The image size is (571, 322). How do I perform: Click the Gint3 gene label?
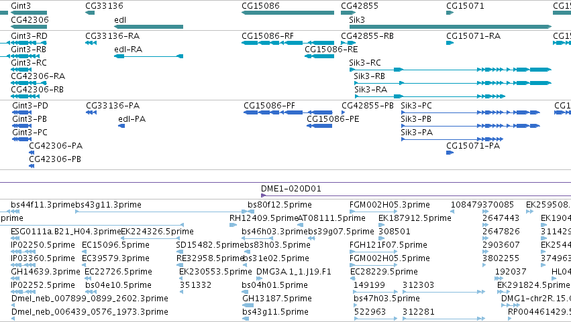pyautogui.click(x=21, y=6)
